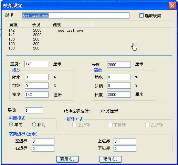Toggle the 左折转 checkbox
Image resolution: width=178 pixels, height=165 pixels.
147,125
